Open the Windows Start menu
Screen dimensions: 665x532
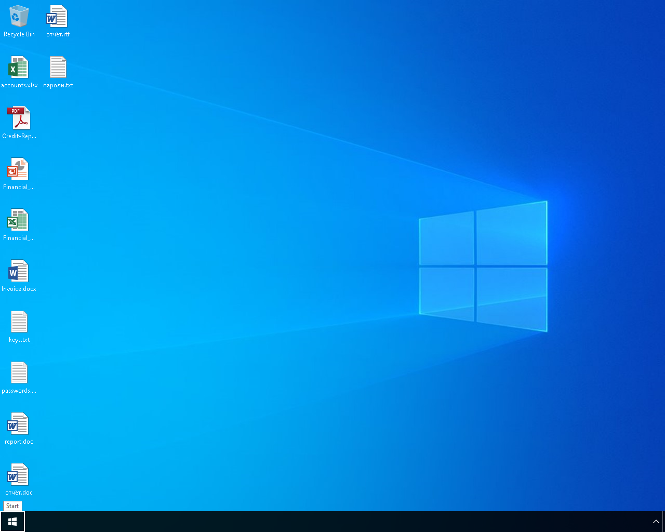click(12, 522)
